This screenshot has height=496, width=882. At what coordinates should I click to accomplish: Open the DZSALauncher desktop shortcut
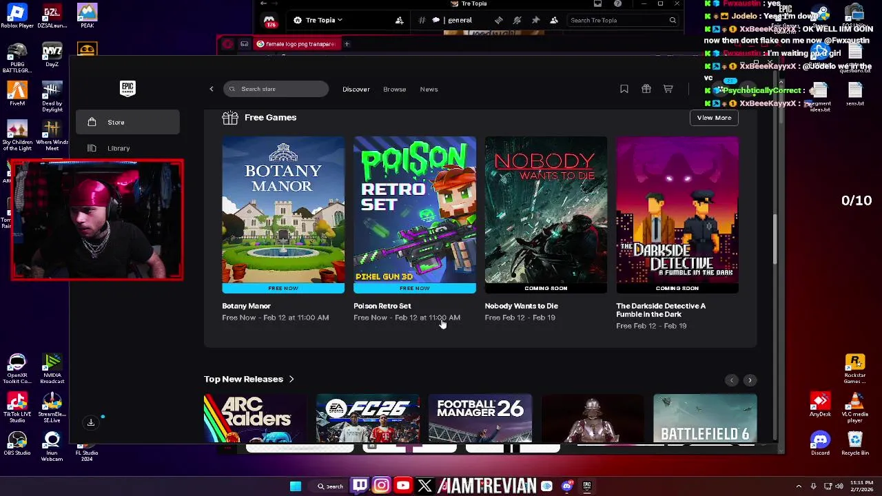(x=52, y=16)
